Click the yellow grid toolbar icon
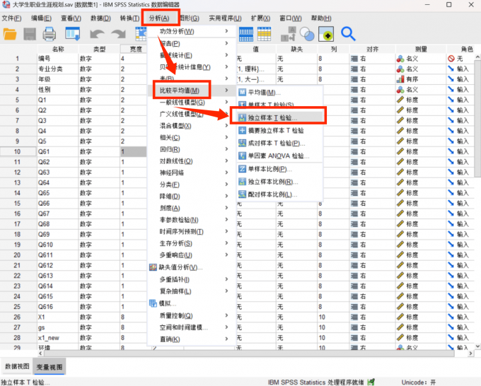 click(264, 34)
